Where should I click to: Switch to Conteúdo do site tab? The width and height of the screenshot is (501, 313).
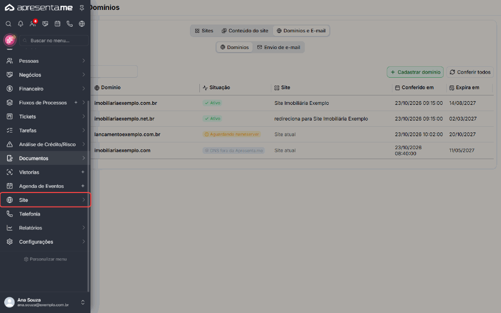(x=245, y=31)
